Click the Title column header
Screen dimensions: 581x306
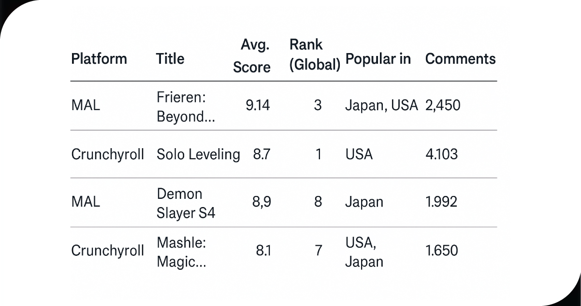(x=170, y=59)
